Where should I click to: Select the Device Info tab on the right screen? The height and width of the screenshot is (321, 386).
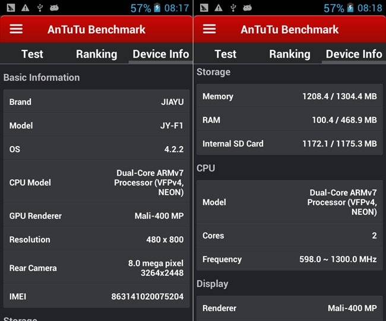[354, 54]
